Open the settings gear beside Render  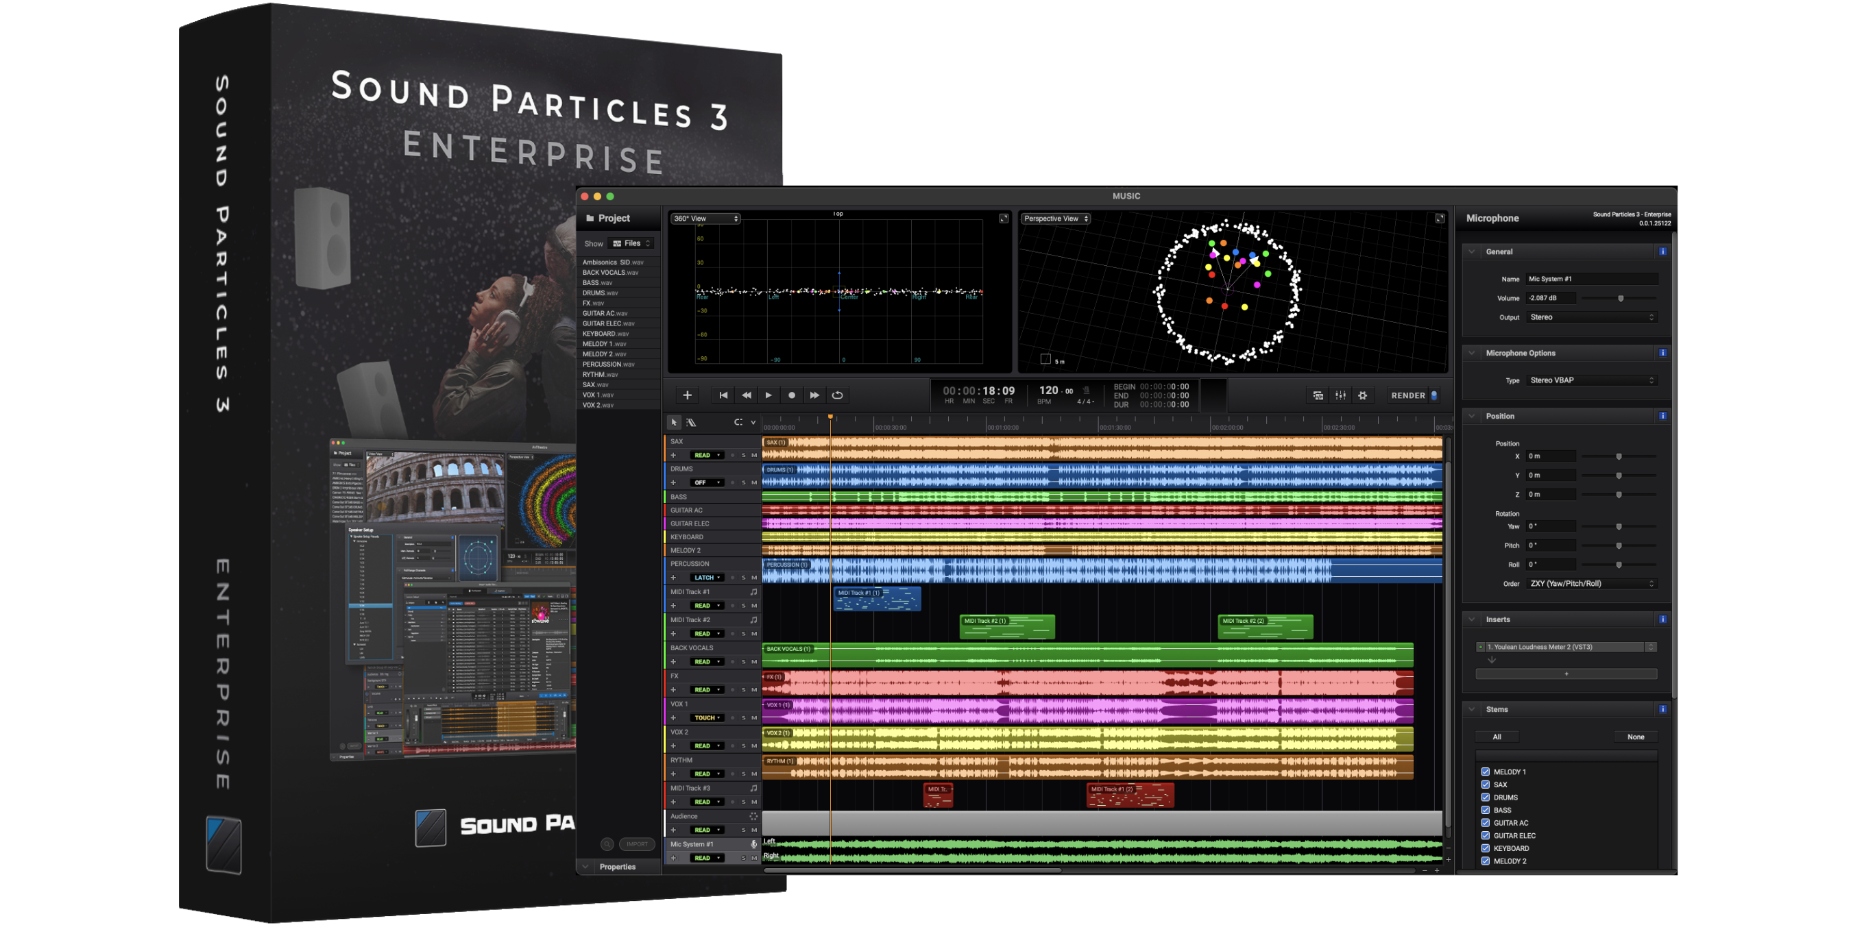[x=1362, y=395]
